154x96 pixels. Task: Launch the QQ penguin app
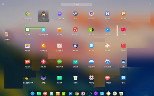[x=43, y=14]
